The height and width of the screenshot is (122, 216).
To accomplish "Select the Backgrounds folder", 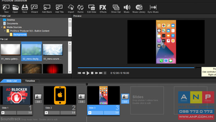I will click(20, 35).
